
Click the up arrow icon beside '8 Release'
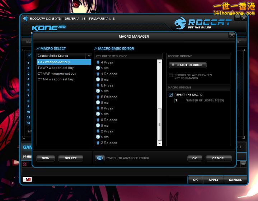tap(98, 120)
